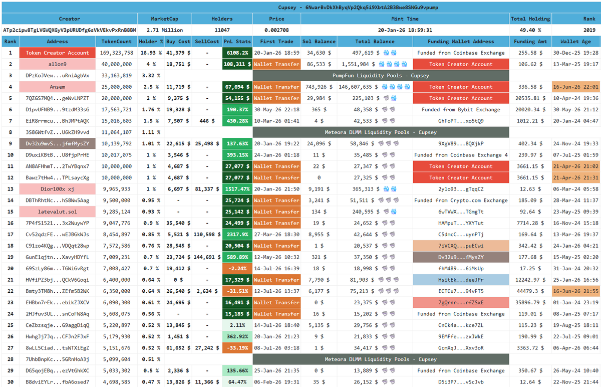This screenshot has width=601, height=387.
Task: Click funding amount 44479.3 $
Action: pos(530,291)
